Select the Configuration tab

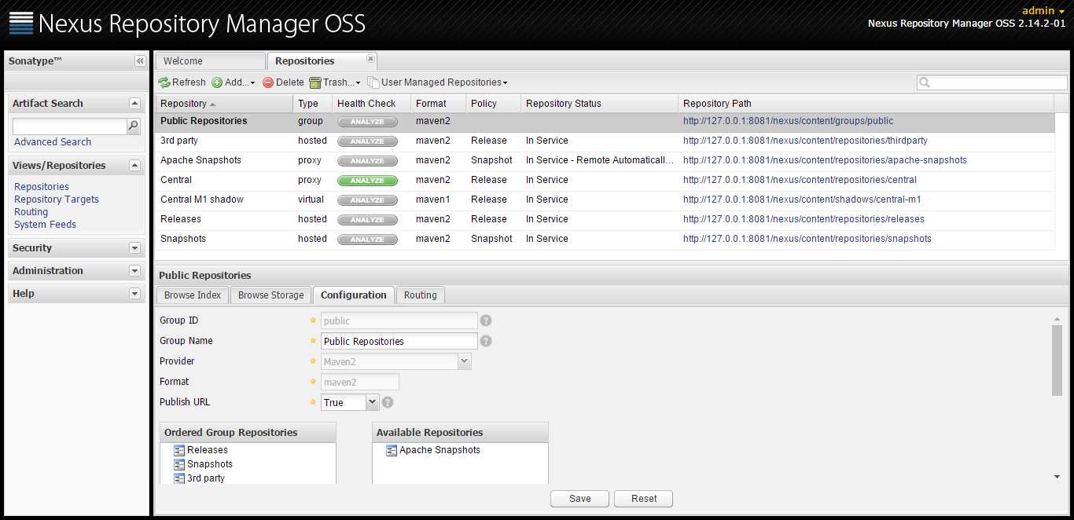pos(354,295)
